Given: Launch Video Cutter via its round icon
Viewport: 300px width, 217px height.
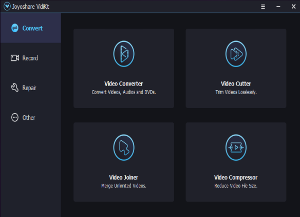Looking at the screenshot, I should 236,54.
